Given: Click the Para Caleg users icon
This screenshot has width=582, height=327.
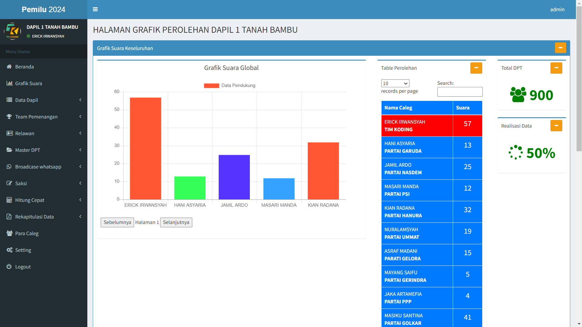Looking at the screenshot, I should pyautogui.click(x=9, y=233).
